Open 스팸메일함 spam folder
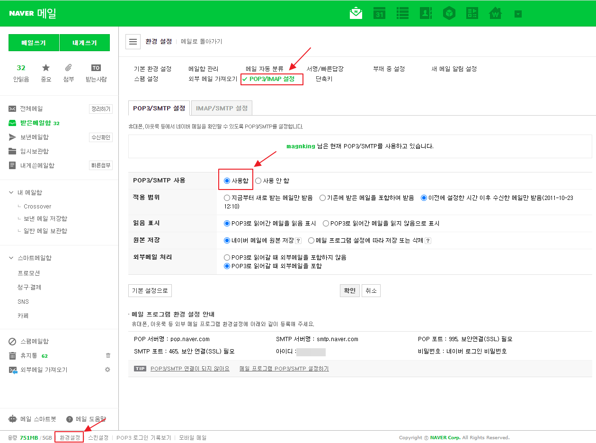Screen dimensions: 596x443 point(34,342)
